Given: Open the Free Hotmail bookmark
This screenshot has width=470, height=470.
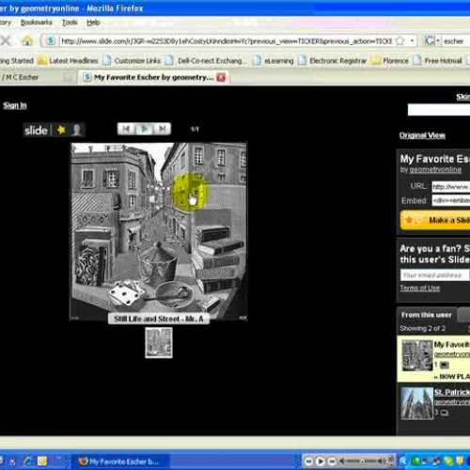Looking at the screenshot, I should pyautogui.click(x=438, y=60).
